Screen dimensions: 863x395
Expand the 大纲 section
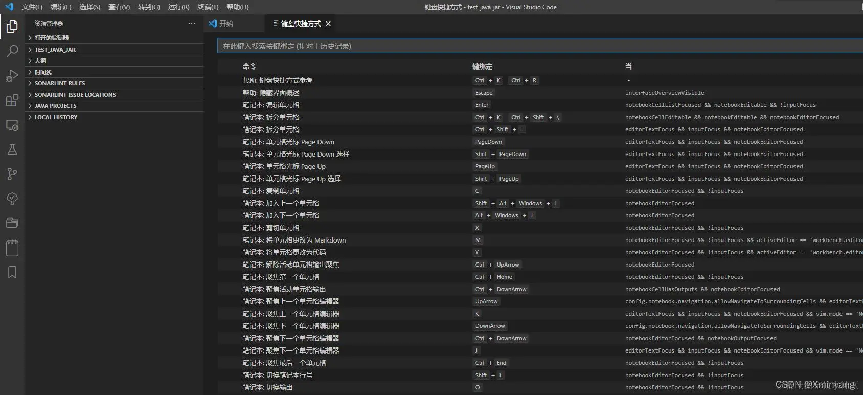coord(115,61)
